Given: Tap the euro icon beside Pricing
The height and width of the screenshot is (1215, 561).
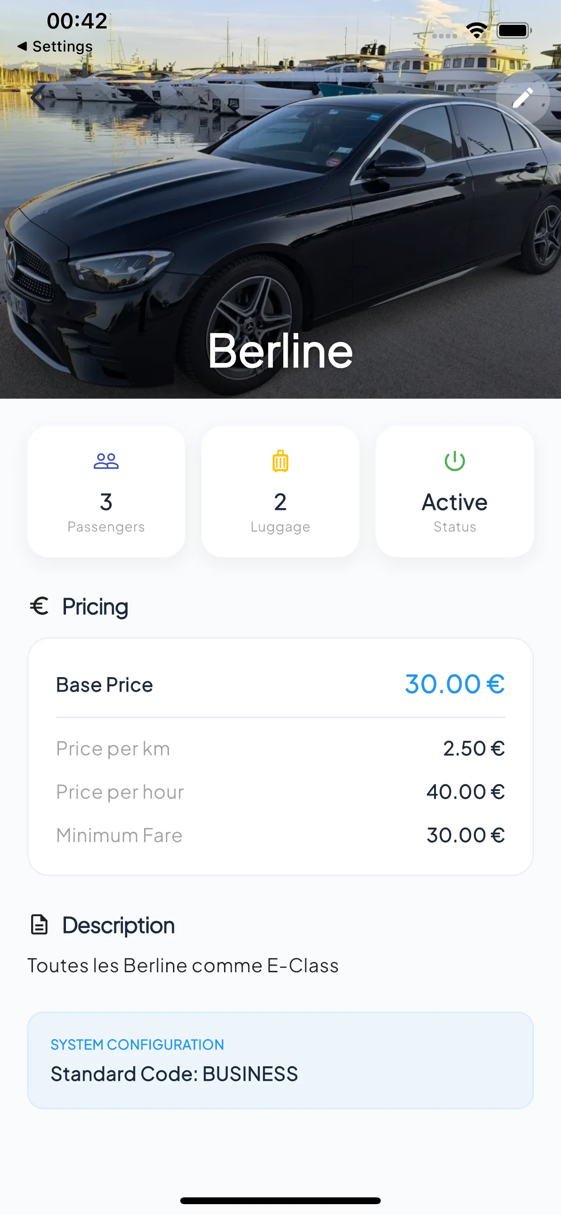Looking at the screenshot, I should (x=40, y=606).
